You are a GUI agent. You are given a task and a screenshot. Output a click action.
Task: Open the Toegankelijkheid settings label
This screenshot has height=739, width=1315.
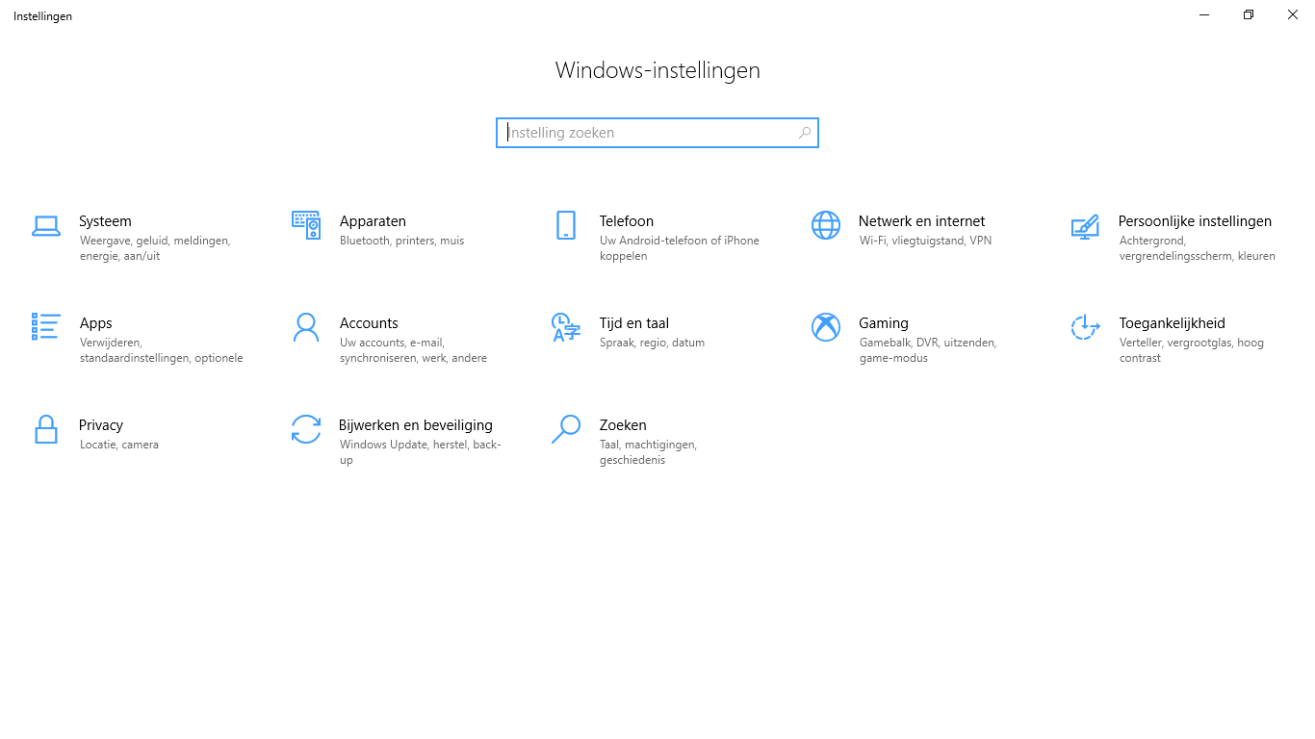click(x=1172, y=323)
